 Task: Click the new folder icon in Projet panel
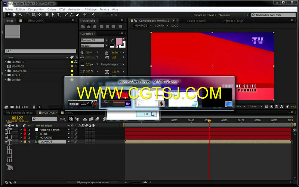[x=12, y=107]
